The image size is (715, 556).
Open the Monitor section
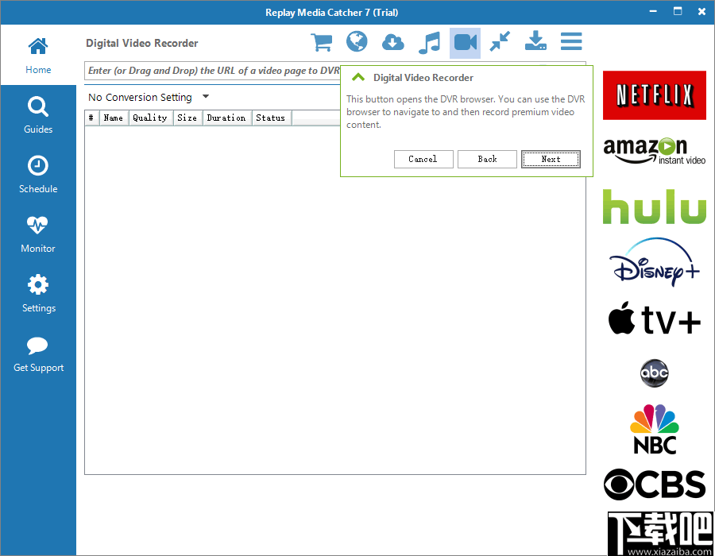pyautogui.click(x=38, y=234)
